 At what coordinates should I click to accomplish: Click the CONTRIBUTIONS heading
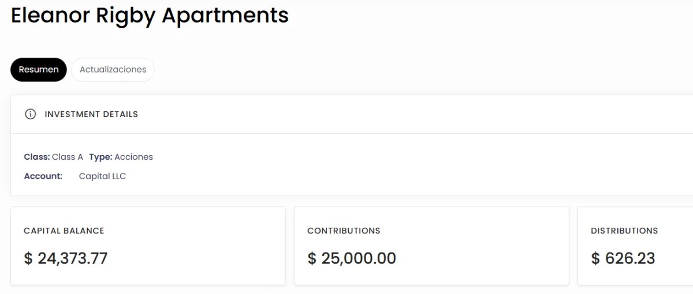point(344,231)
